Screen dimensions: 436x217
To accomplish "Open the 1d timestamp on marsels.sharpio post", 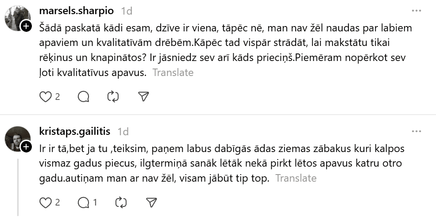I will point(126,11).
